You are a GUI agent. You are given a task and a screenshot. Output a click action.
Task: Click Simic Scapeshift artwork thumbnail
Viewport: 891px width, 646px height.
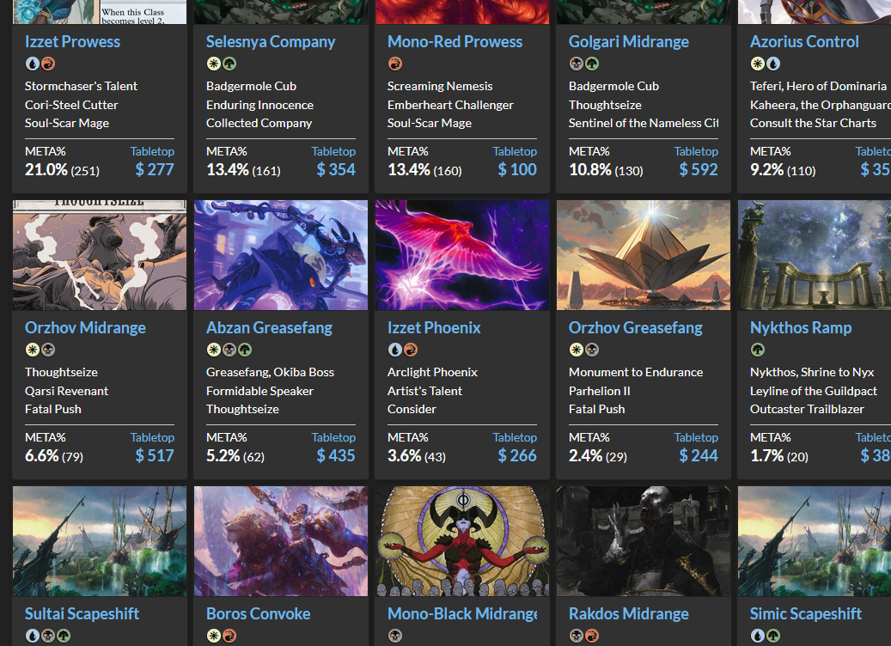click(x=815, y=541)
